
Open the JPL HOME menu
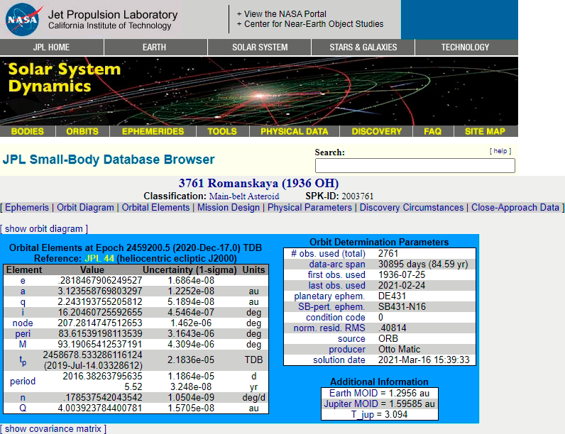52,47
